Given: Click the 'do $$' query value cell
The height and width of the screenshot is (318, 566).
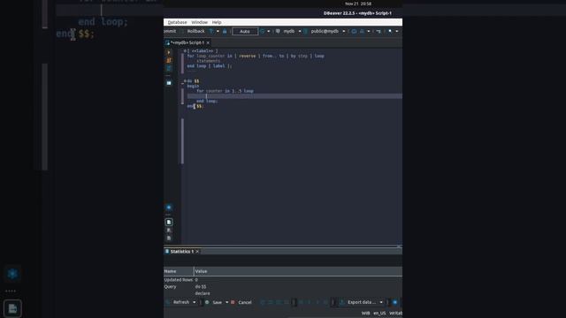Looking at the screenshot, I should 201,286.
